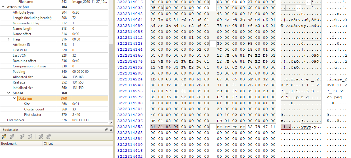The image size is (351, 158).
Task: Select the Data runs offset row
Action: (x=54, y=61)
